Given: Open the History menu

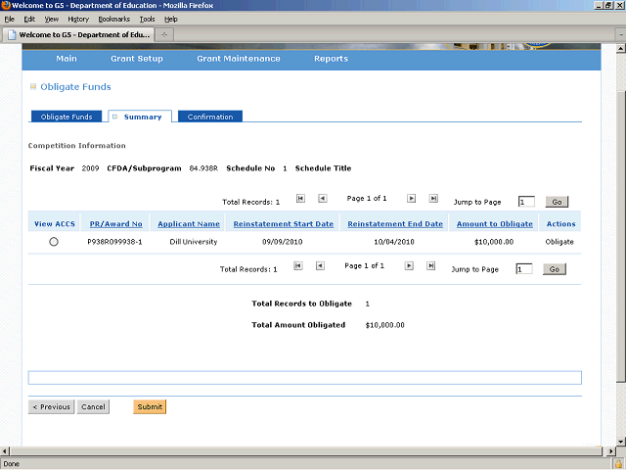Looking at the screenshot, I should [x=78, y=20].
